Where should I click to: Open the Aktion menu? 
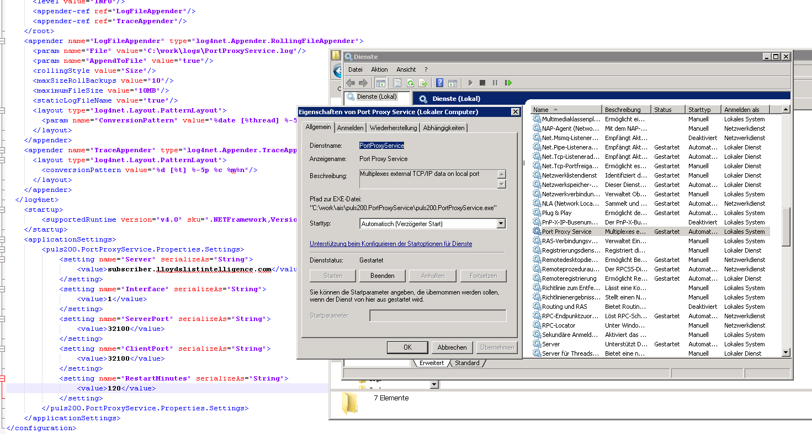[x=379, y=69]
